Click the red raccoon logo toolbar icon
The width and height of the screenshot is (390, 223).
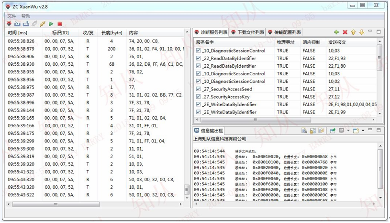tap(9, 24)
